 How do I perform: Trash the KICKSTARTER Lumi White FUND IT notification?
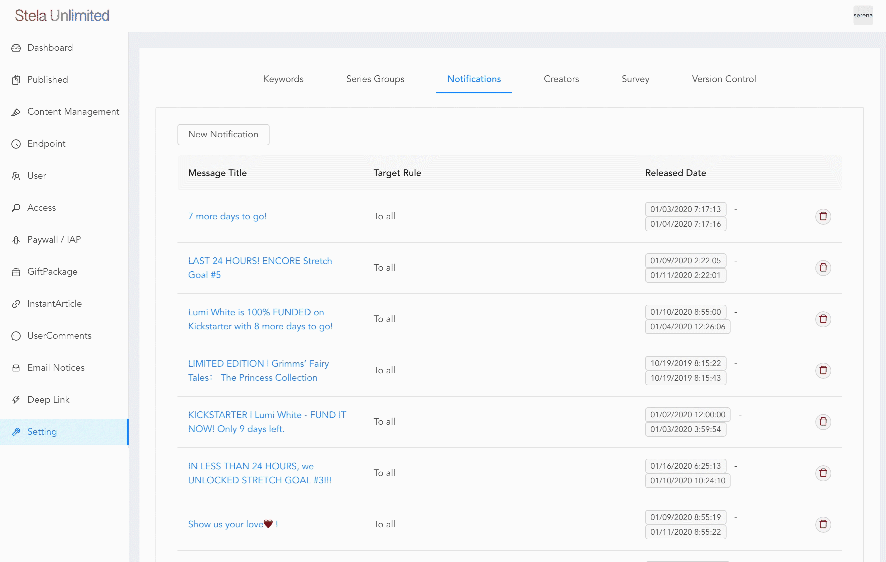[823, 421]
